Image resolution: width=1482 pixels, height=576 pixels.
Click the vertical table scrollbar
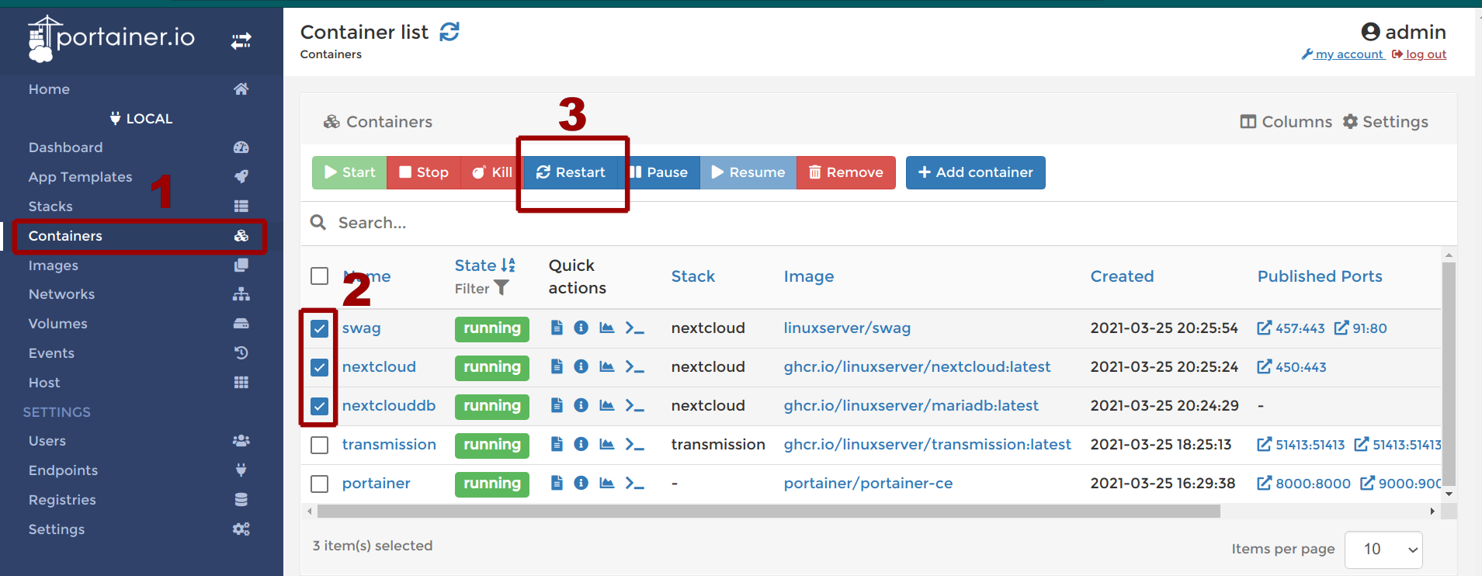click(x=1449, y=374)
